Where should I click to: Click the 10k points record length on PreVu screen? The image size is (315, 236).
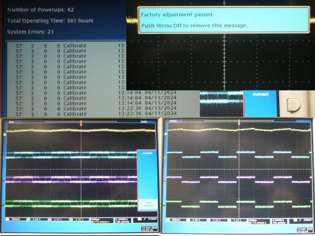click(279, 223)
